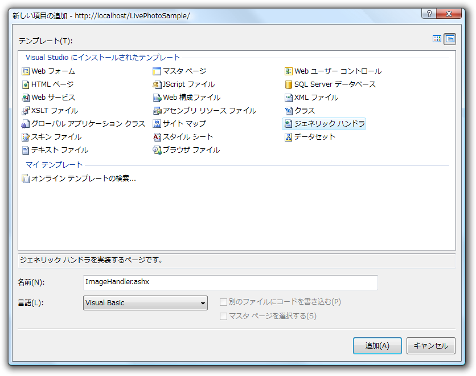Select the サイト マップ template icon
The width and height of the screenshot is (476, 376).
click(157, 124)
